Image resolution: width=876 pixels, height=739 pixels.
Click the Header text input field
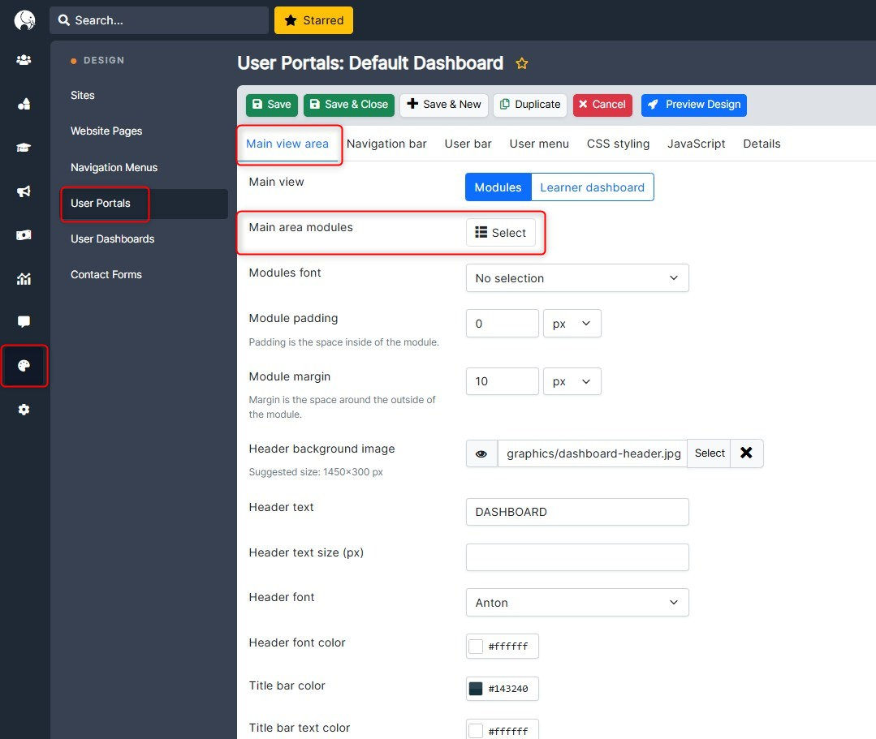click(577, 512)
